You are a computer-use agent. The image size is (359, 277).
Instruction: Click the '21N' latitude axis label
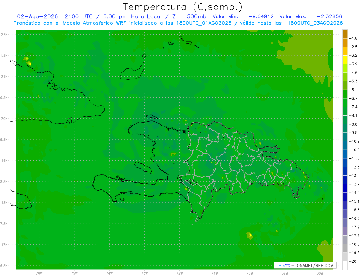click(4, 77)
